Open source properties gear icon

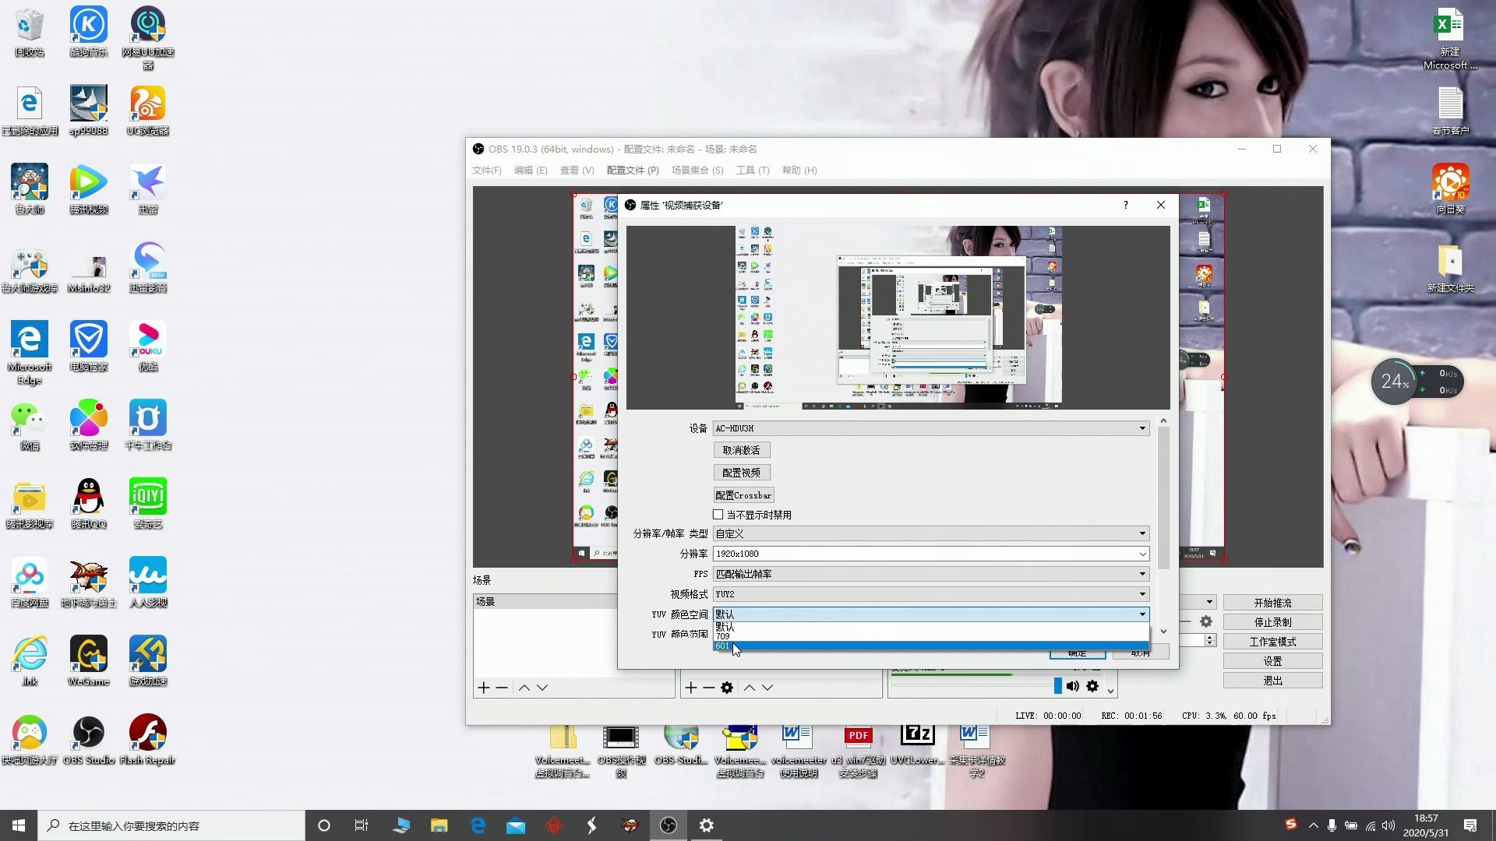click(x=727, y=688)
